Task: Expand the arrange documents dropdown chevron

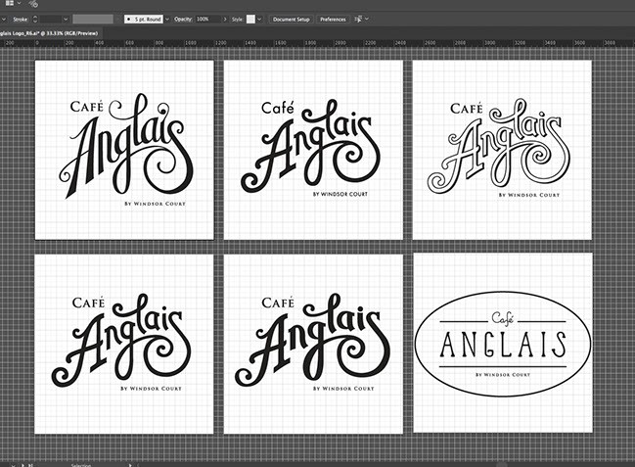Action: tap(19, 3)
